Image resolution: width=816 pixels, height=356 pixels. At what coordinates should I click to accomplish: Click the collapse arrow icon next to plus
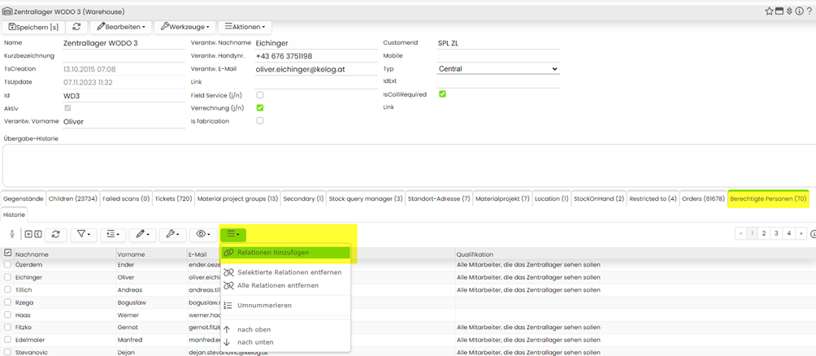pos(37,235)
